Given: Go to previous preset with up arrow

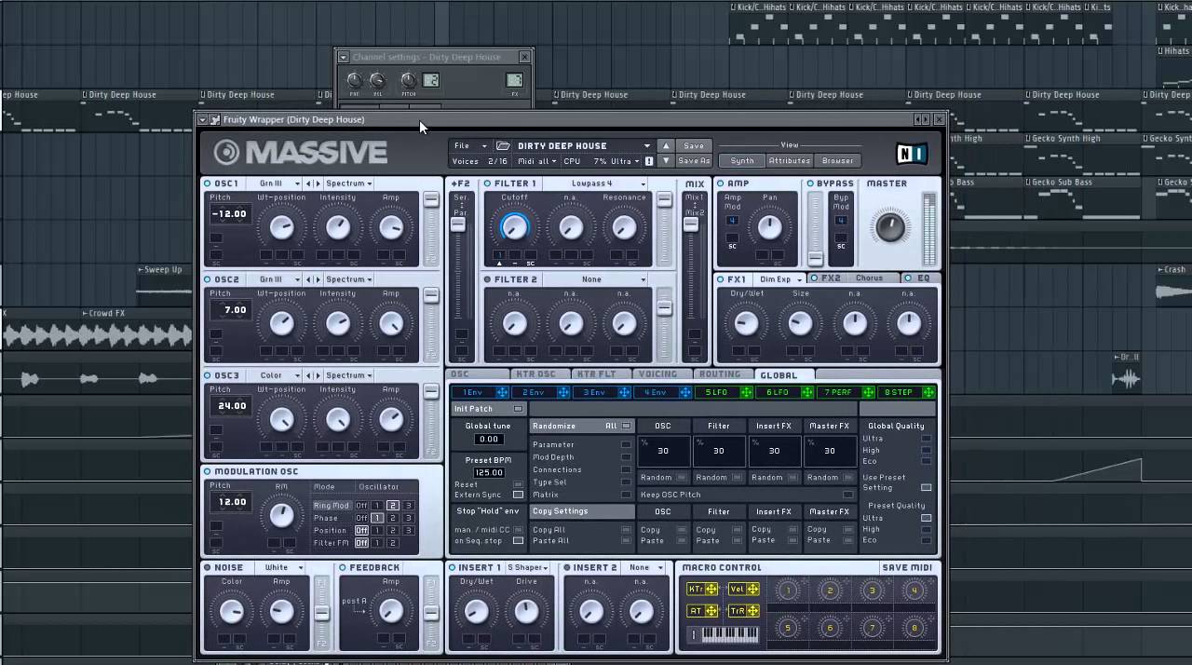Looking at the screenshot, I should coord(665,145).
